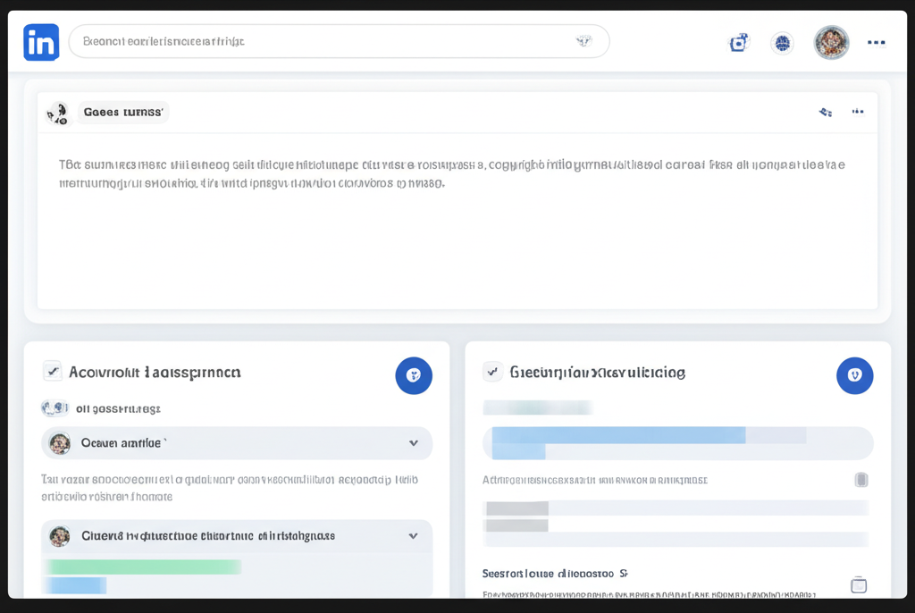This screenshot has width=915, height=613.
Task: Toggle the checkbox beside 'Acovrrolut' heading
Action: tap(53, 372)
